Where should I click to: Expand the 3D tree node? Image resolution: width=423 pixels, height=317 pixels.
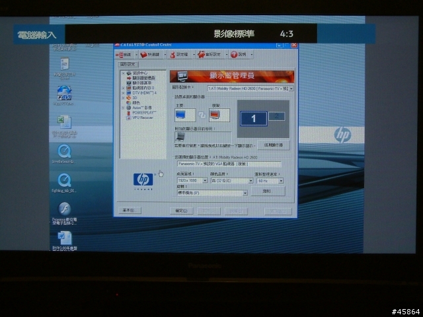[123, 98]
